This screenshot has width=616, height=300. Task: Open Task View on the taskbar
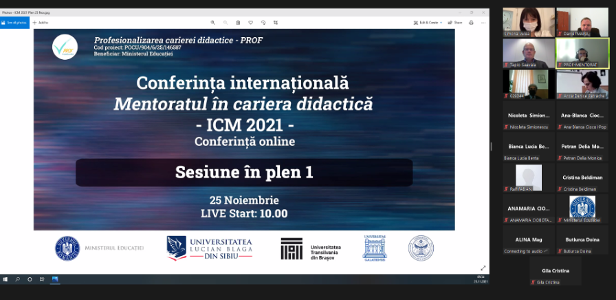42,279
